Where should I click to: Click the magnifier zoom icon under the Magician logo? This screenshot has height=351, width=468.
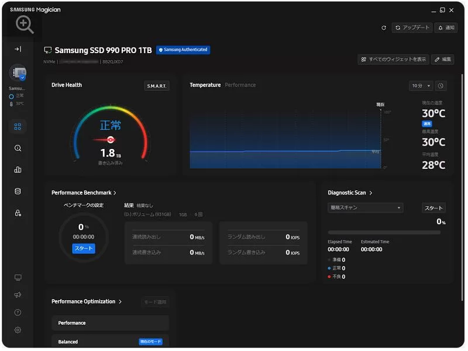(x=25, y=25)
